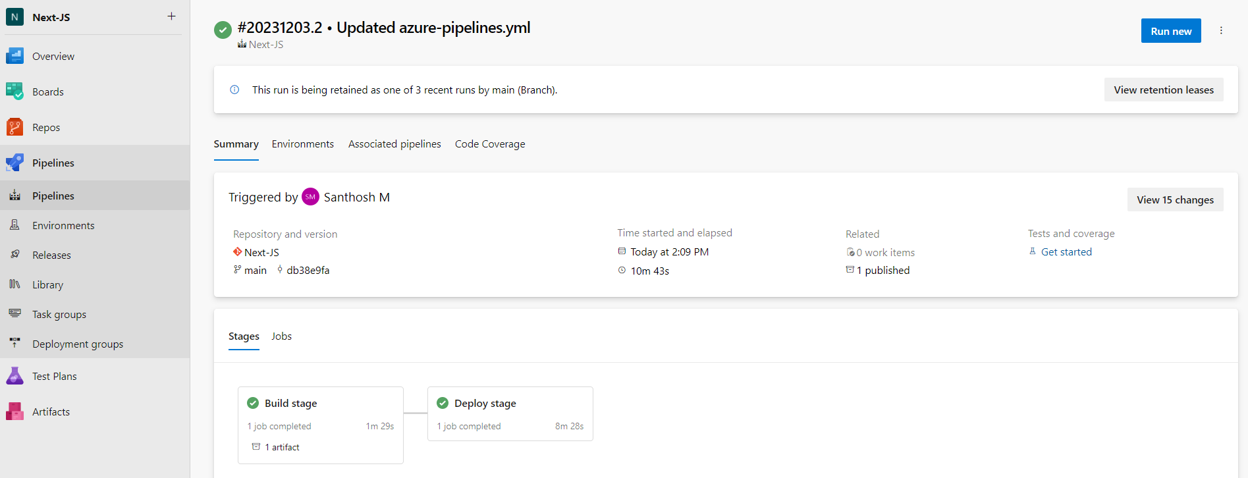Click the Next-JS project name header
This screenshot has height=478, width=1248.
[x=51, y=17]
